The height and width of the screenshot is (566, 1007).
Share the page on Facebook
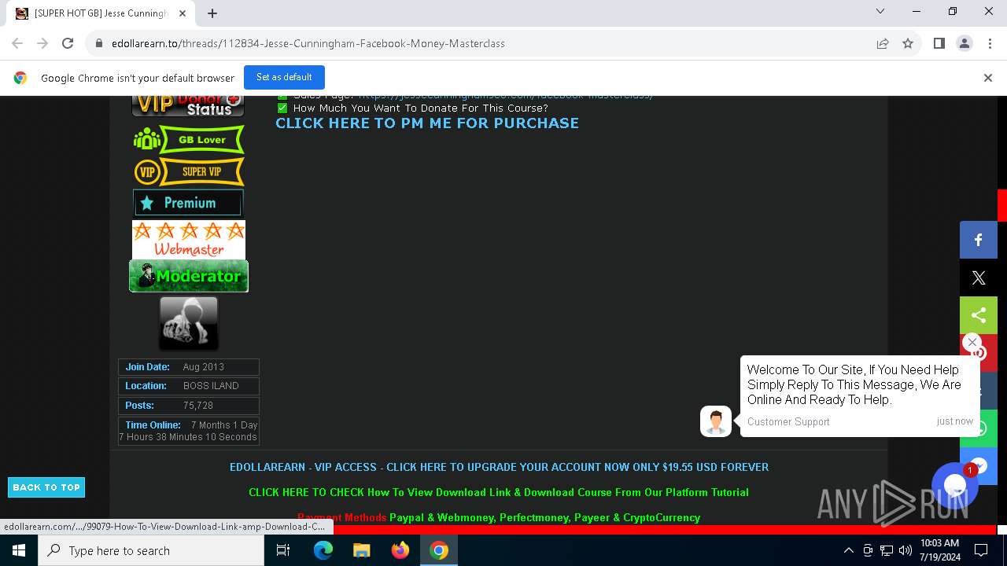coord(979,240)
